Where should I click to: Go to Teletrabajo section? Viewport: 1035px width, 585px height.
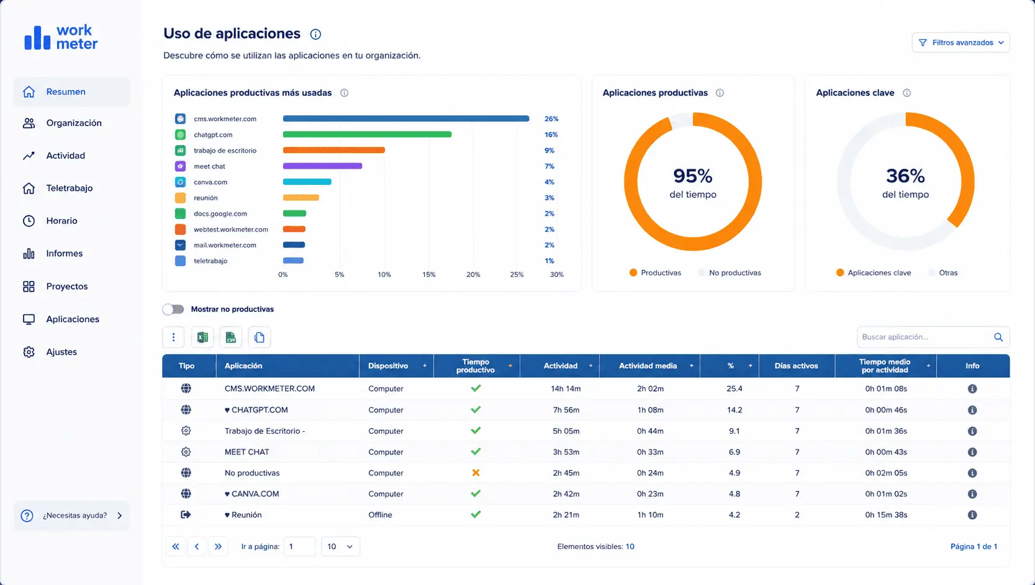click(69, 189)
